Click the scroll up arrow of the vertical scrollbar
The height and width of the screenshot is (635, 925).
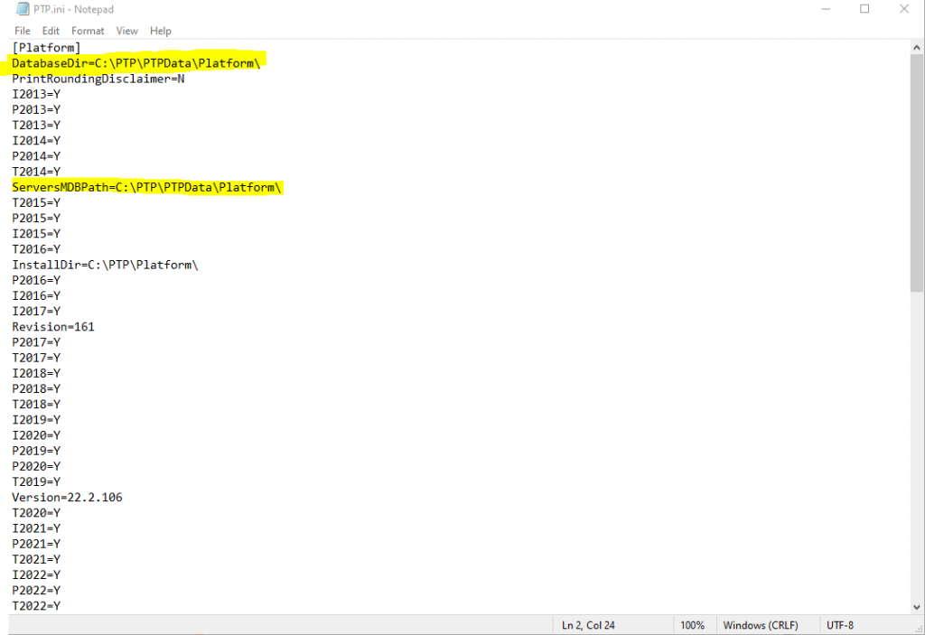[917, 47]
